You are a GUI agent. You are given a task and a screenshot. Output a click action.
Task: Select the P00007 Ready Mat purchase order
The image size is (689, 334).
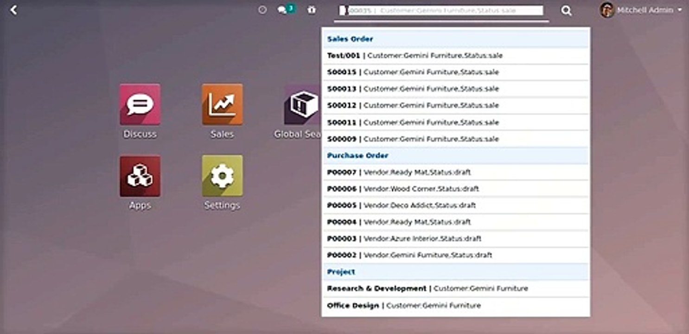click(x=456, y=172)
